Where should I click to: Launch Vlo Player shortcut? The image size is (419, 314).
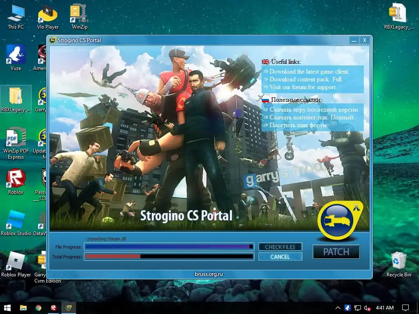click(47, 17)
